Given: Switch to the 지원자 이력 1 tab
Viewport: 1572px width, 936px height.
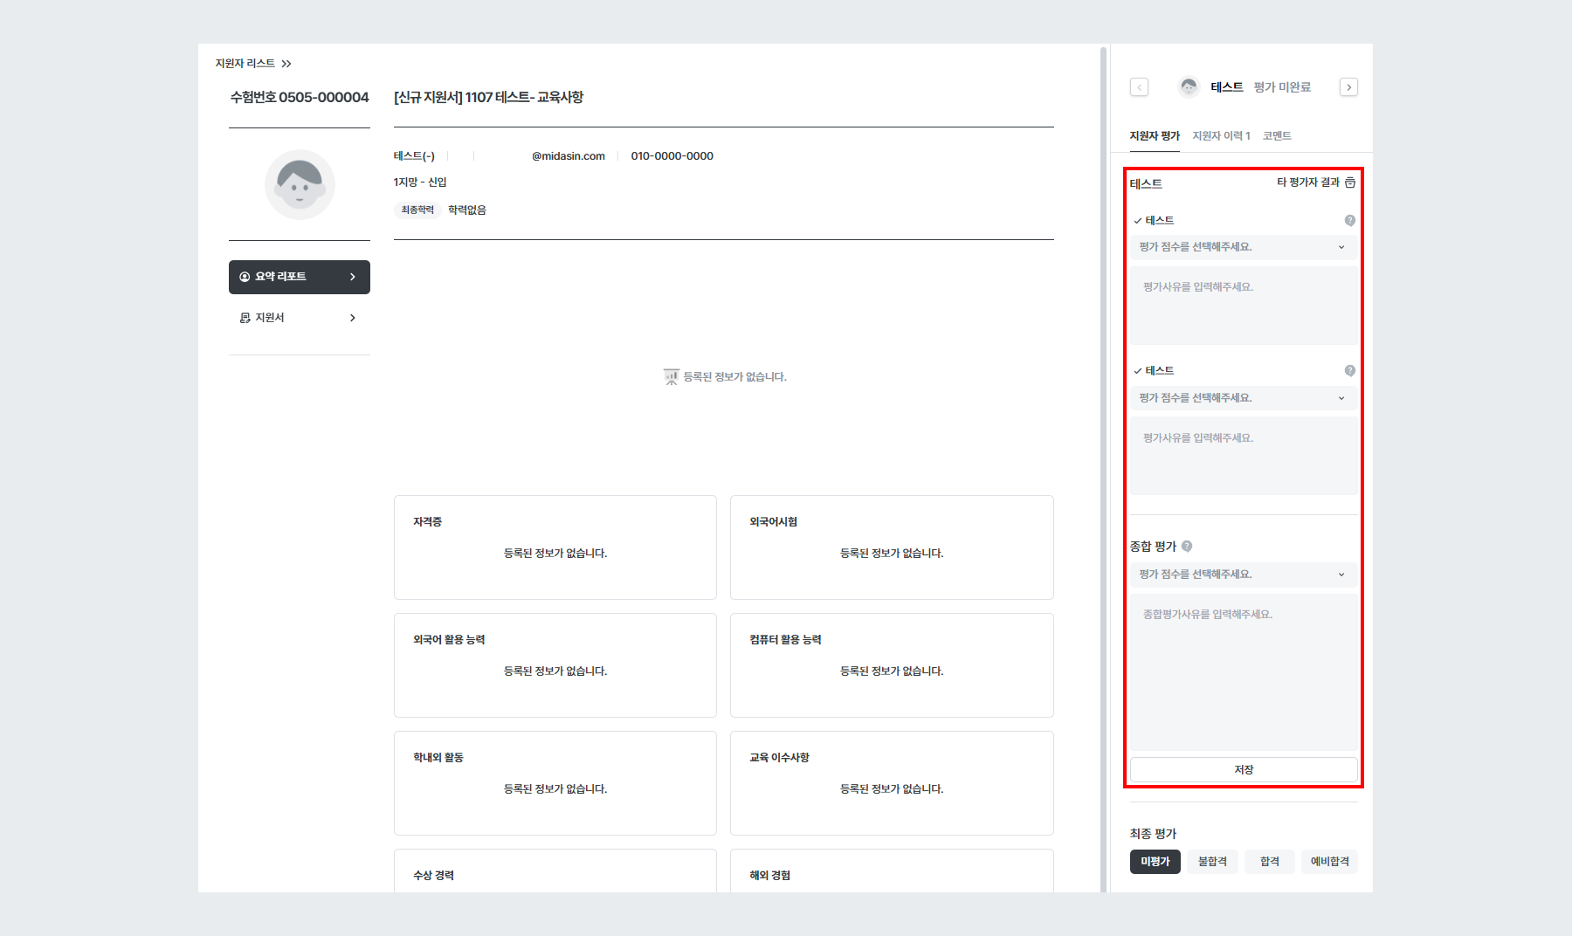Looking at the screenshot, I should tap(1221, 136).
